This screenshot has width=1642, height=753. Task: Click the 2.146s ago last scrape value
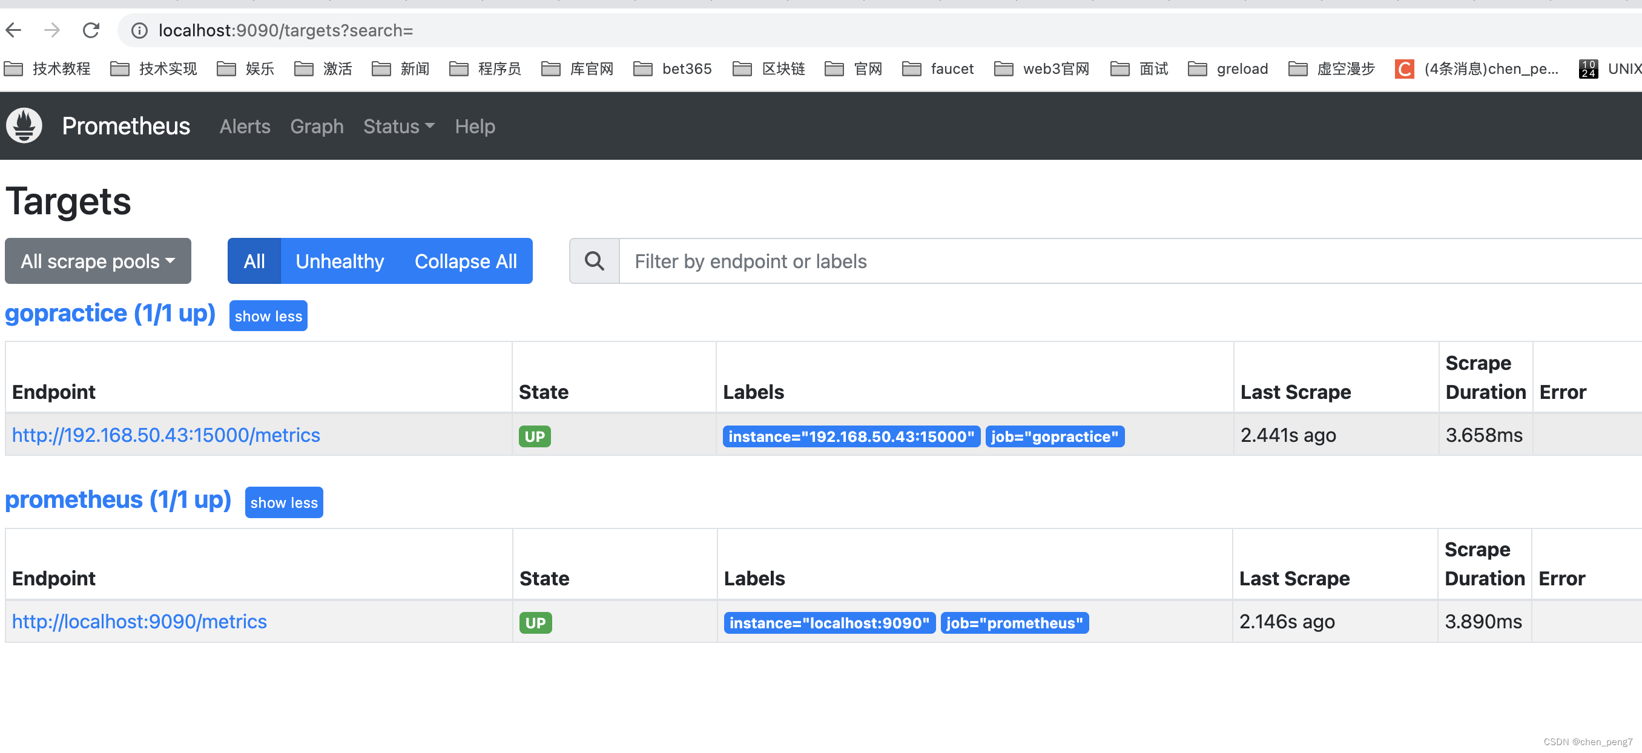click(x=1287, y=621)
